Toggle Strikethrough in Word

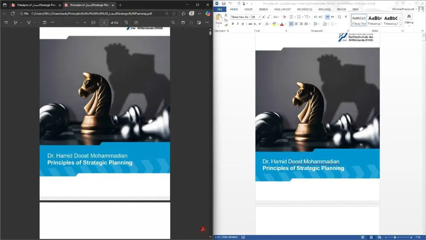point(250,24)
